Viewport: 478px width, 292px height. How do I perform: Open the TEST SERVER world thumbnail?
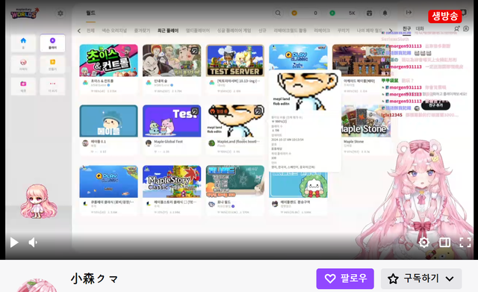coord(235,60)
